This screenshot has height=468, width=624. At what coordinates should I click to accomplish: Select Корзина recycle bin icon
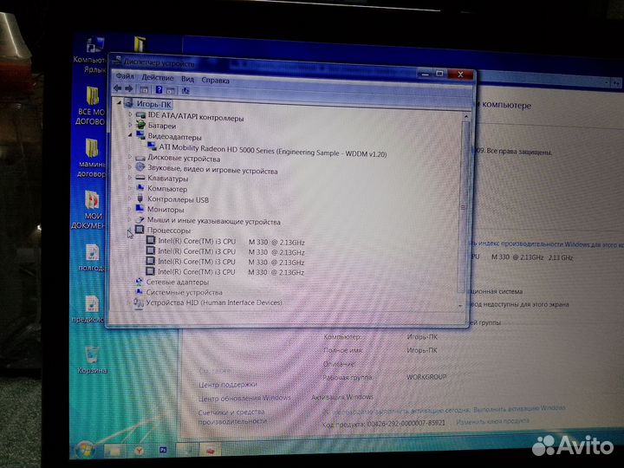tap(92, 360)
